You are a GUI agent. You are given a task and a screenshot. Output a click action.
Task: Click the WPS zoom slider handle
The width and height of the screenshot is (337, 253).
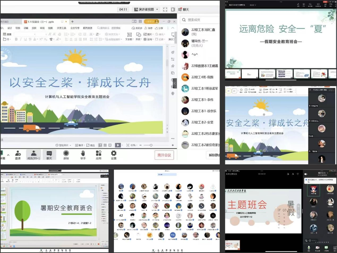(x=151, y=145)
